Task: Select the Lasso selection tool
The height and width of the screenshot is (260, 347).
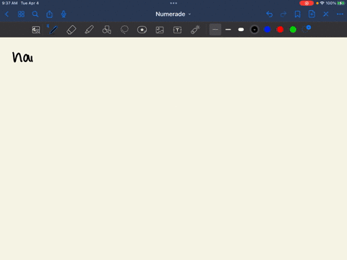Action: click(x=124, y=30)
